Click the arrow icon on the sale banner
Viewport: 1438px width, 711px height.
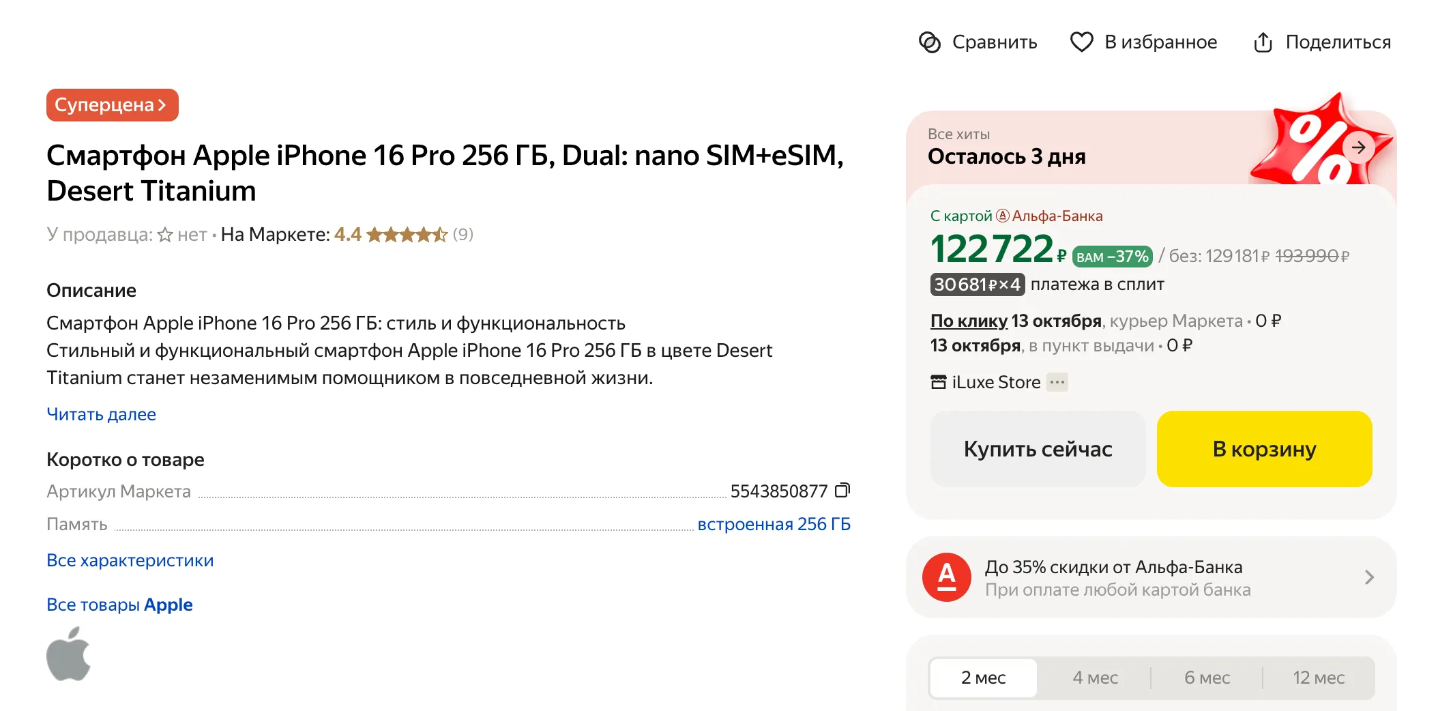pos(1358,147)
